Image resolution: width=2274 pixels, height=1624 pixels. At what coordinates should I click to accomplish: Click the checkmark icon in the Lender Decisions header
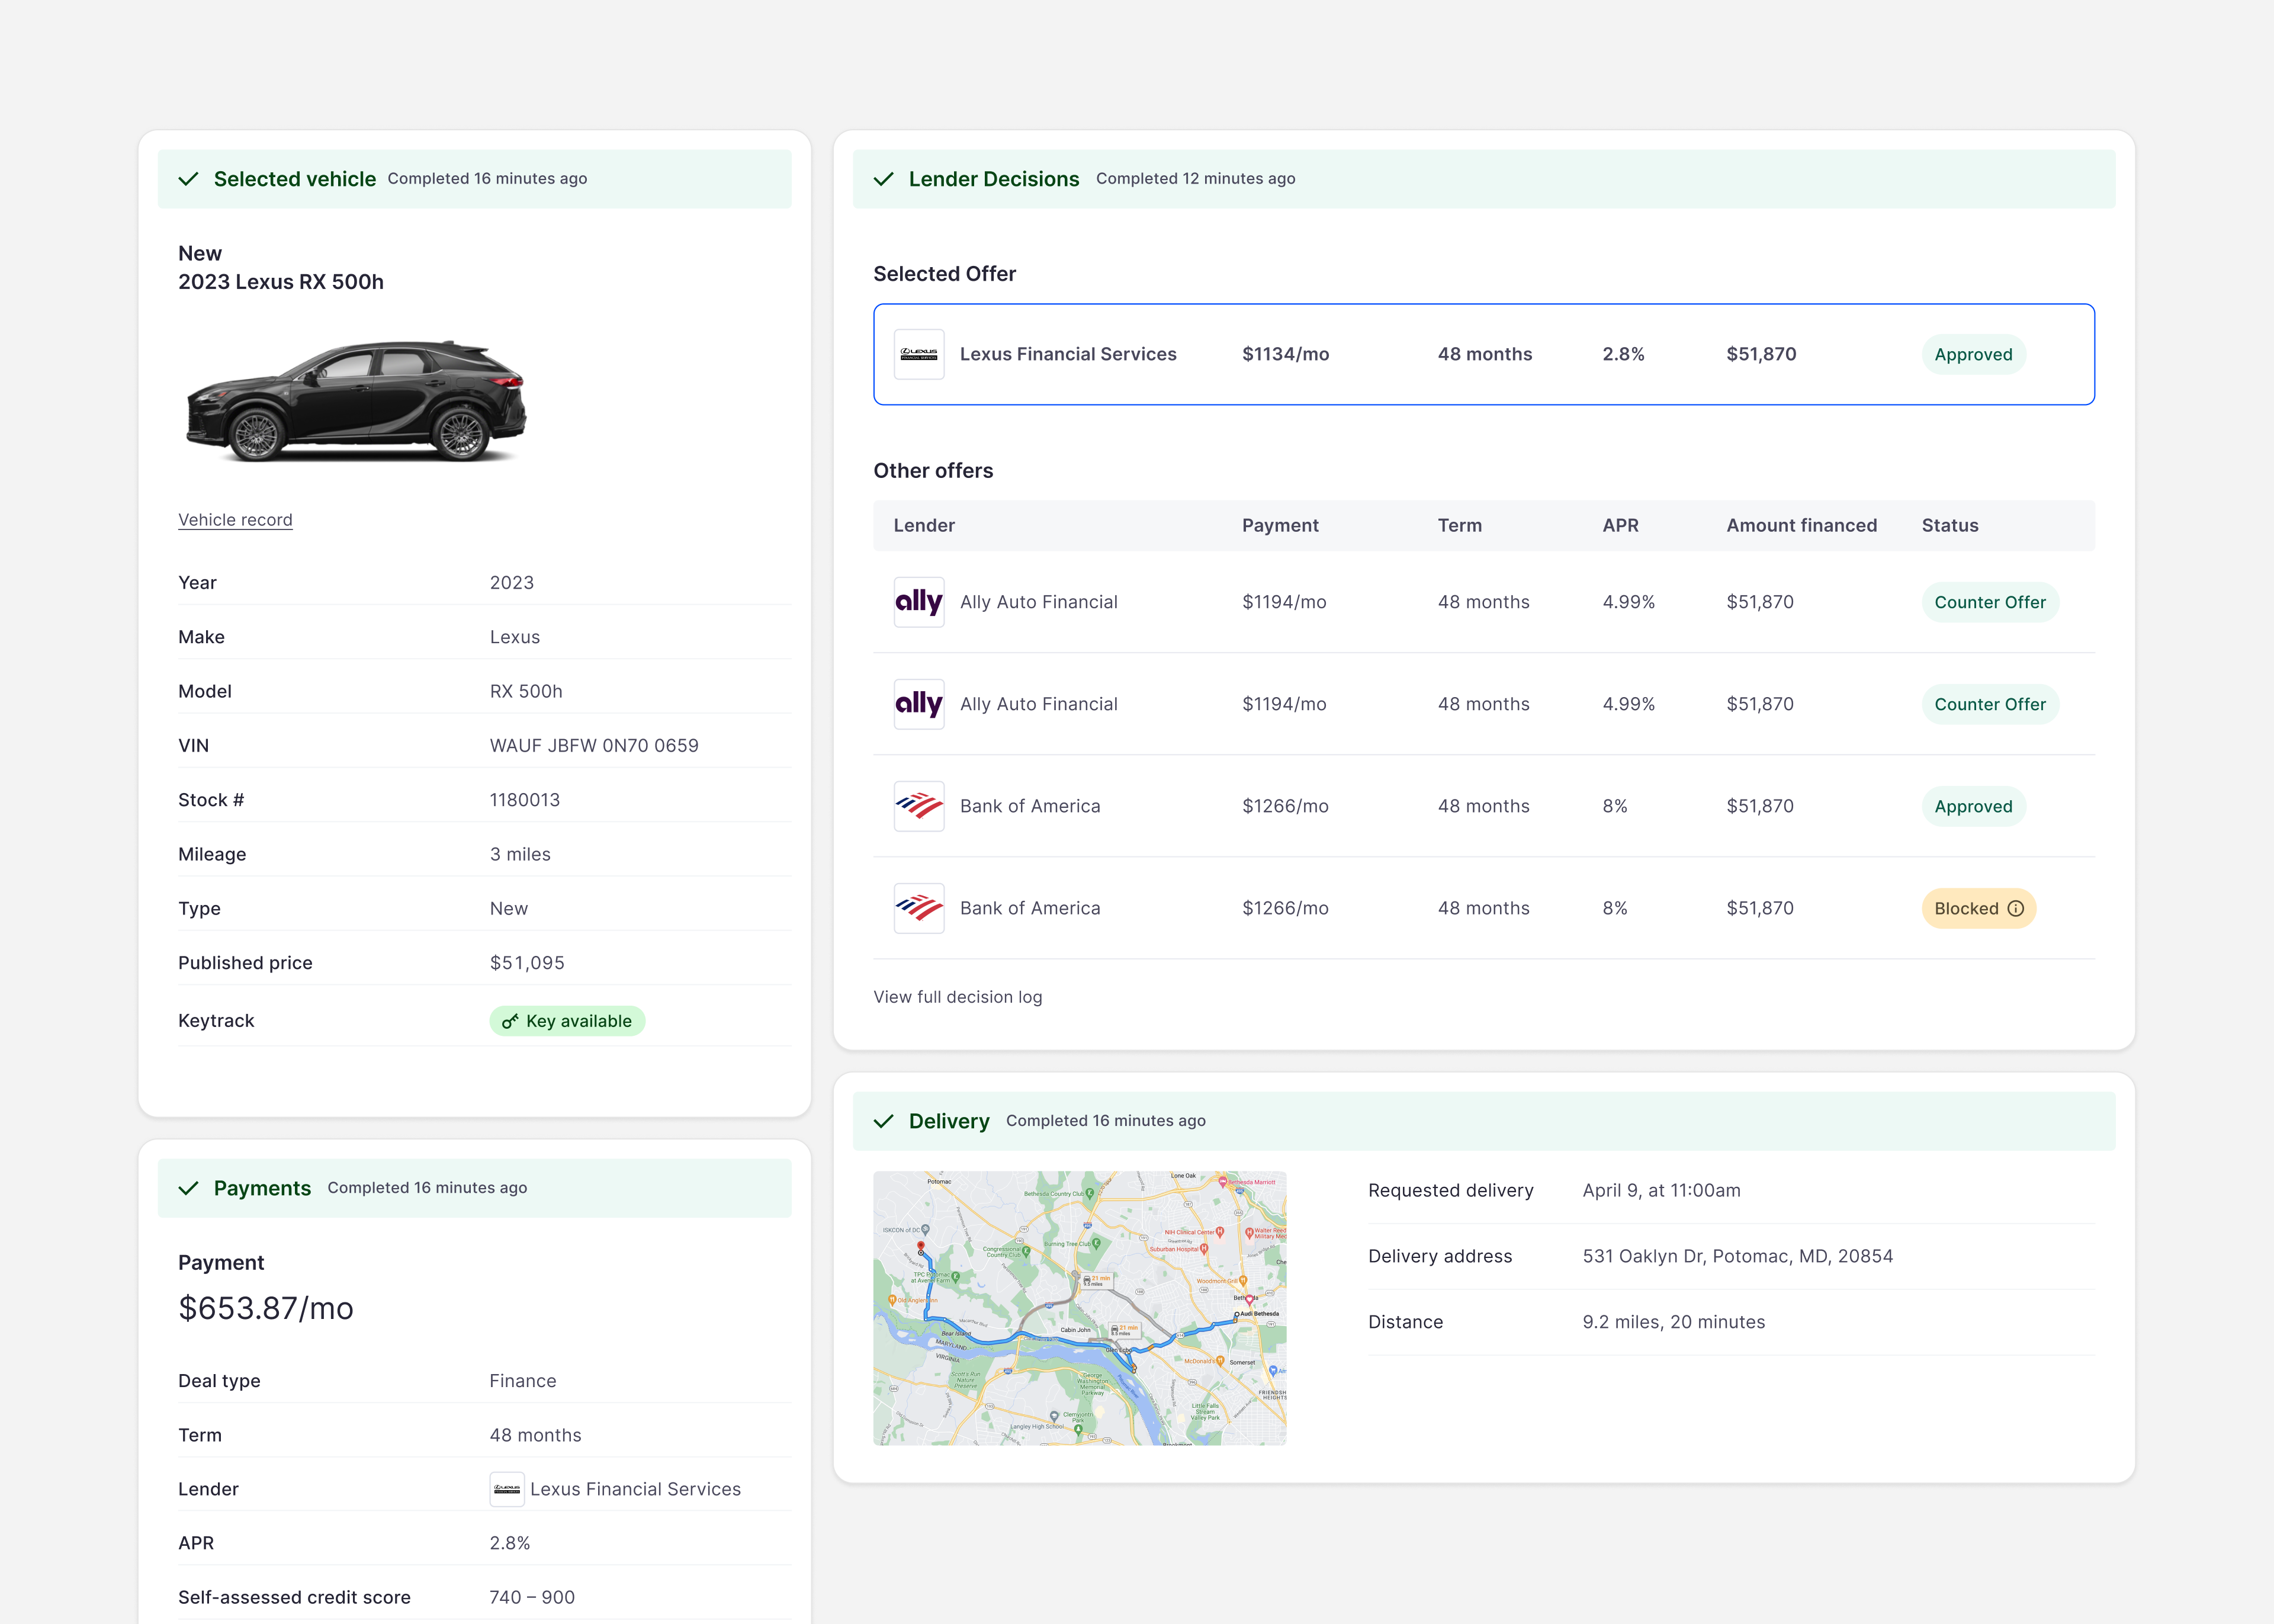coord(884,179)
